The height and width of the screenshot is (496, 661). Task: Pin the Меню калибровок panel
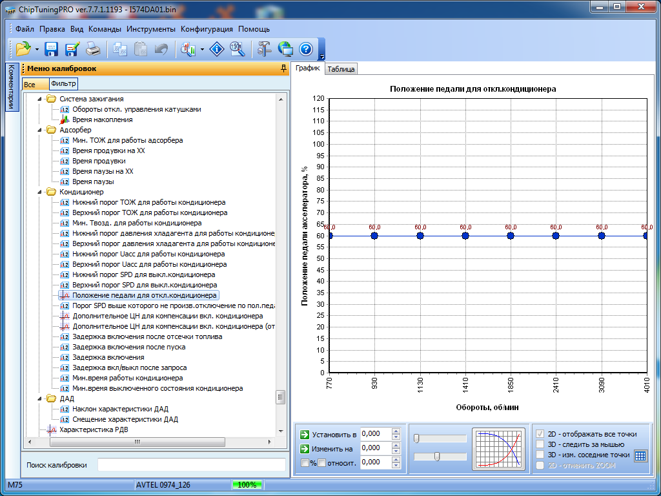[283, 68]
